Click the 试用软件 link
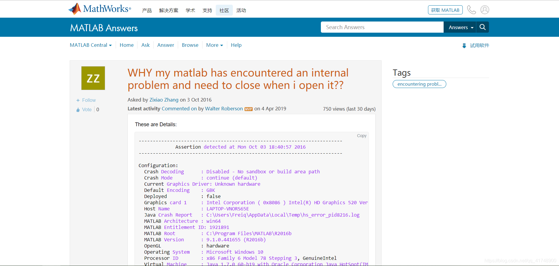The image size is (559, 266). (480, 46)
